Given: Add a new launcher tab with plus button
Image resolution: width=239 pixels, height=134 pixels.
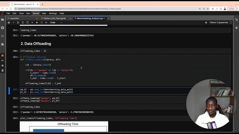Looking at the screenshot, I should point(109,18).
